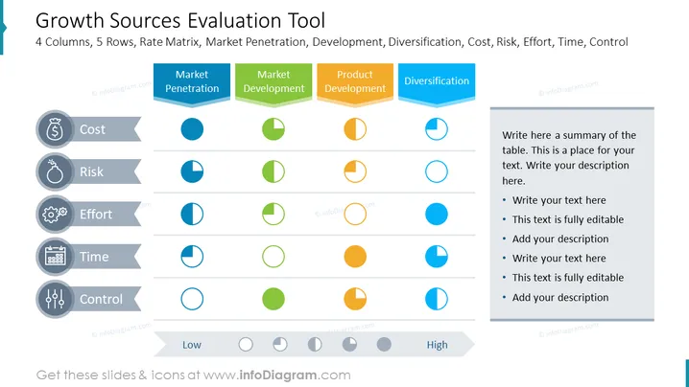Click the Risk bomb icon
This screenshot has height=387, width=689.
55,172
